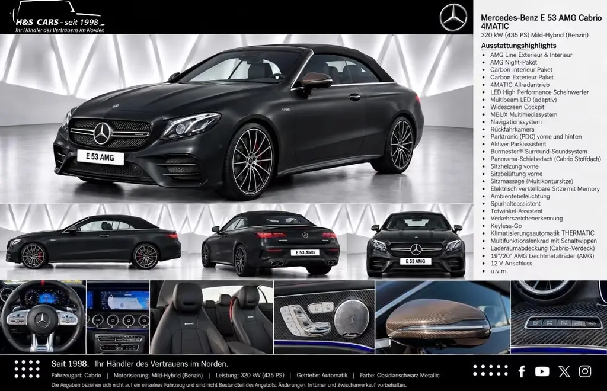Viewport: 607px width, 391px height.
Task: Open the Instagram icon
Action: coord(585,371)
